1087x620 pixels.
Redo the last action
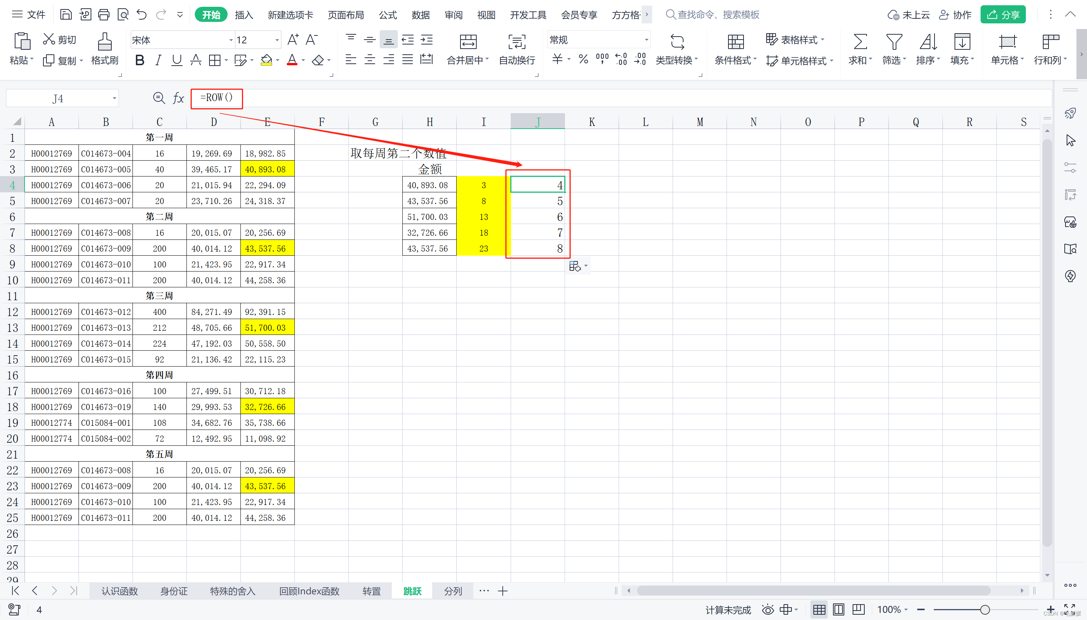click(x=161, y=15)
